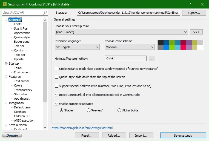Open ANSI execution settings
The height and width of the screenshot is (141, 209).
[x=24, y=120]
